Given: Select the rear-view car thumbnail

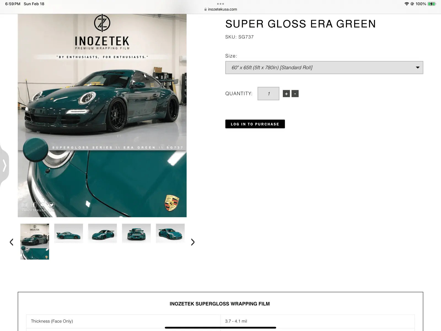Looking at the screenshot, I should point(136,233).
